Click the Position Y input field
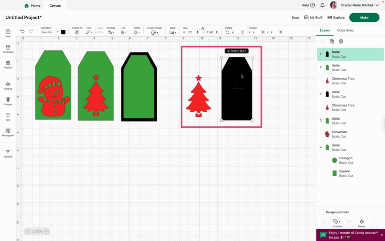385x241 pixels. tap(274, 32)
